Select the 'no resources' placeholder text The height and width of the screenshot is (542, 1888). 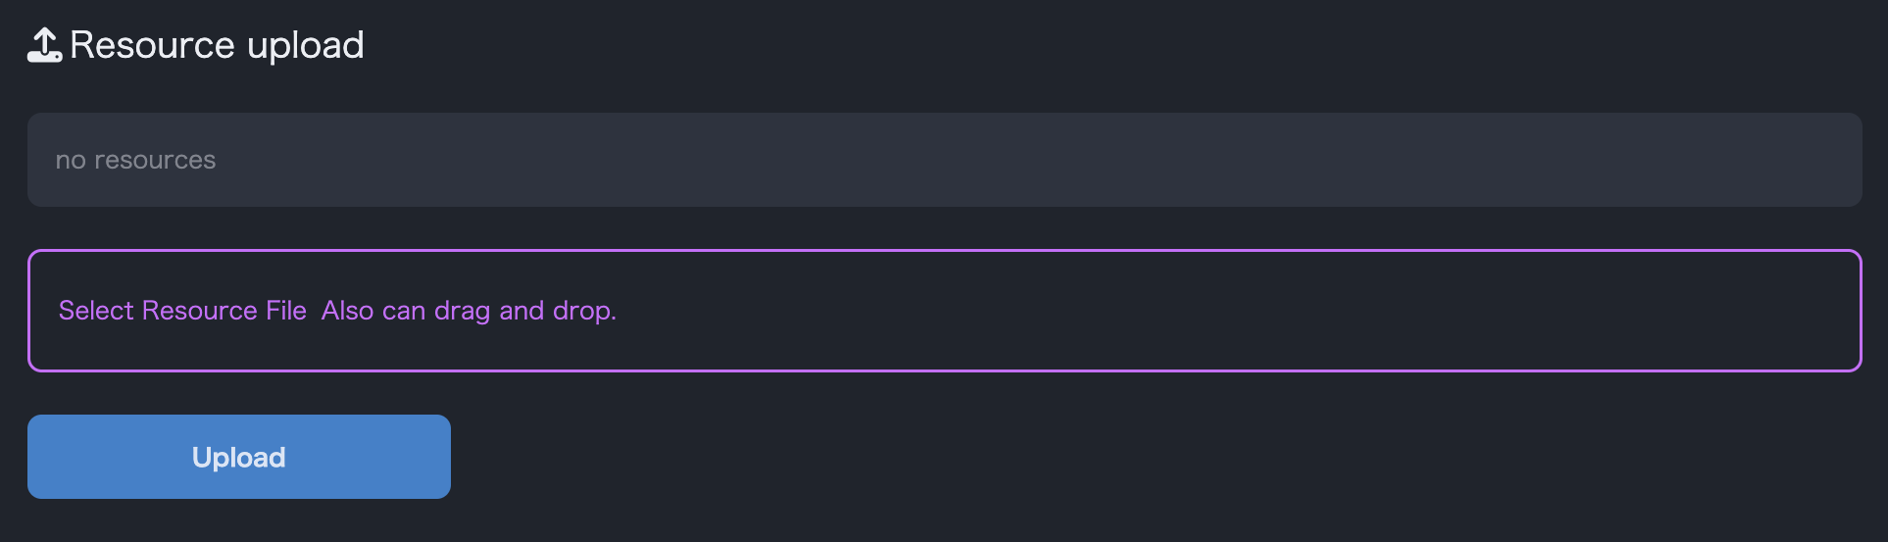pyautogui.click(x=135, y=160)
